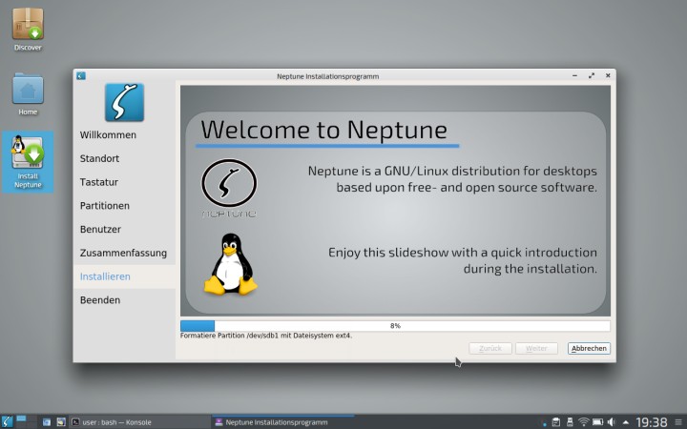Open the Home folder desktop icon
This screenshot has width=687, height=429.
(28, 93)
